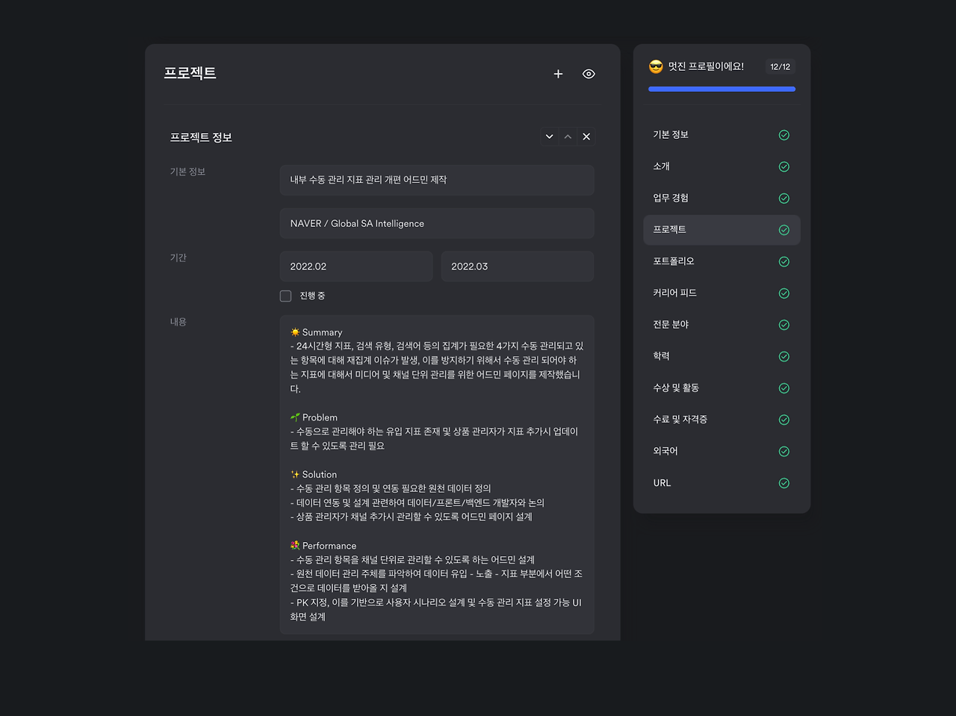This screenshot has height=716, width=956.
Task: Click the green check icon beside 기본 정보
Action: (x=784, y=135)
